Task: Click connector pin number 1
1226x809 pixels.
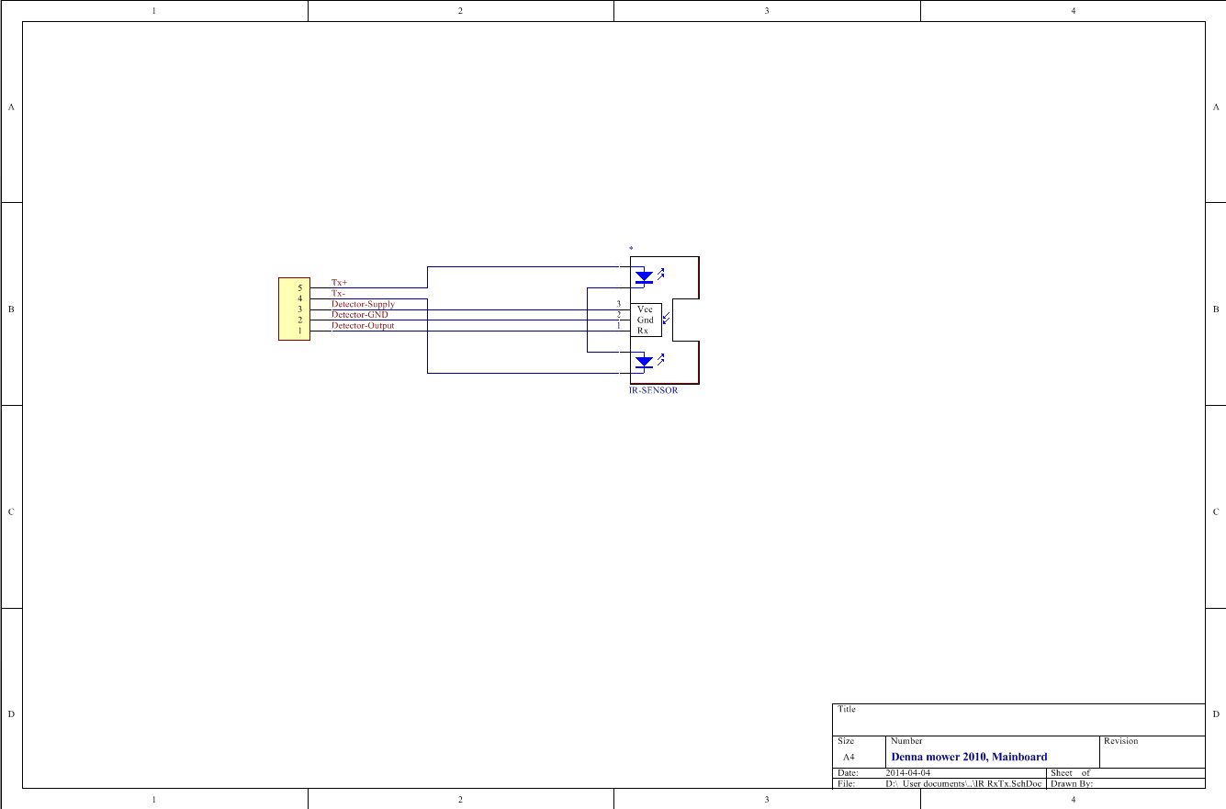Action: click(300, 331)
